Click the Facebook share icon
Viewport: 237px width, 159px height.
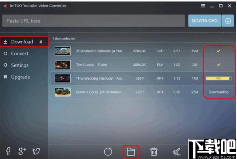click(x=8, y=151)
